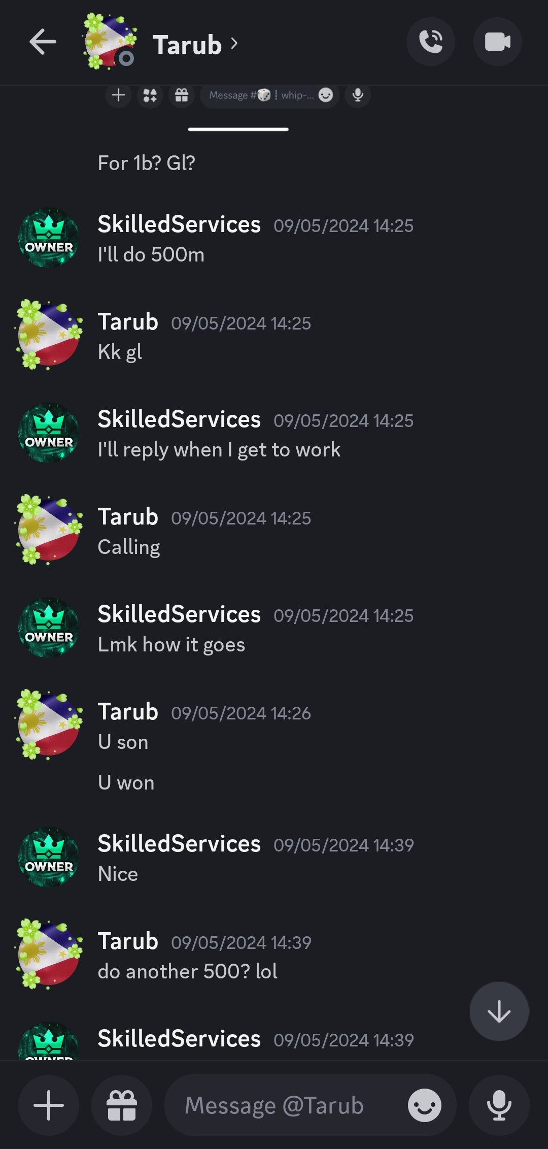The height and width of the screenshot is (1149, 548).
Task: Tap the Tarub name in the header
Action: coord(187,45)
